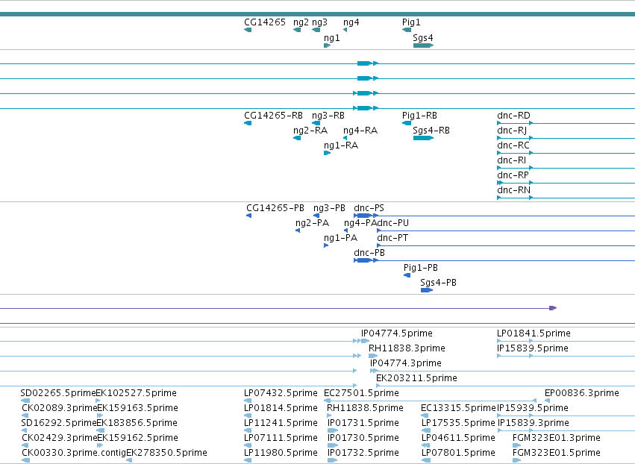Click the CK02089.3prime EST label

(60, 408)
